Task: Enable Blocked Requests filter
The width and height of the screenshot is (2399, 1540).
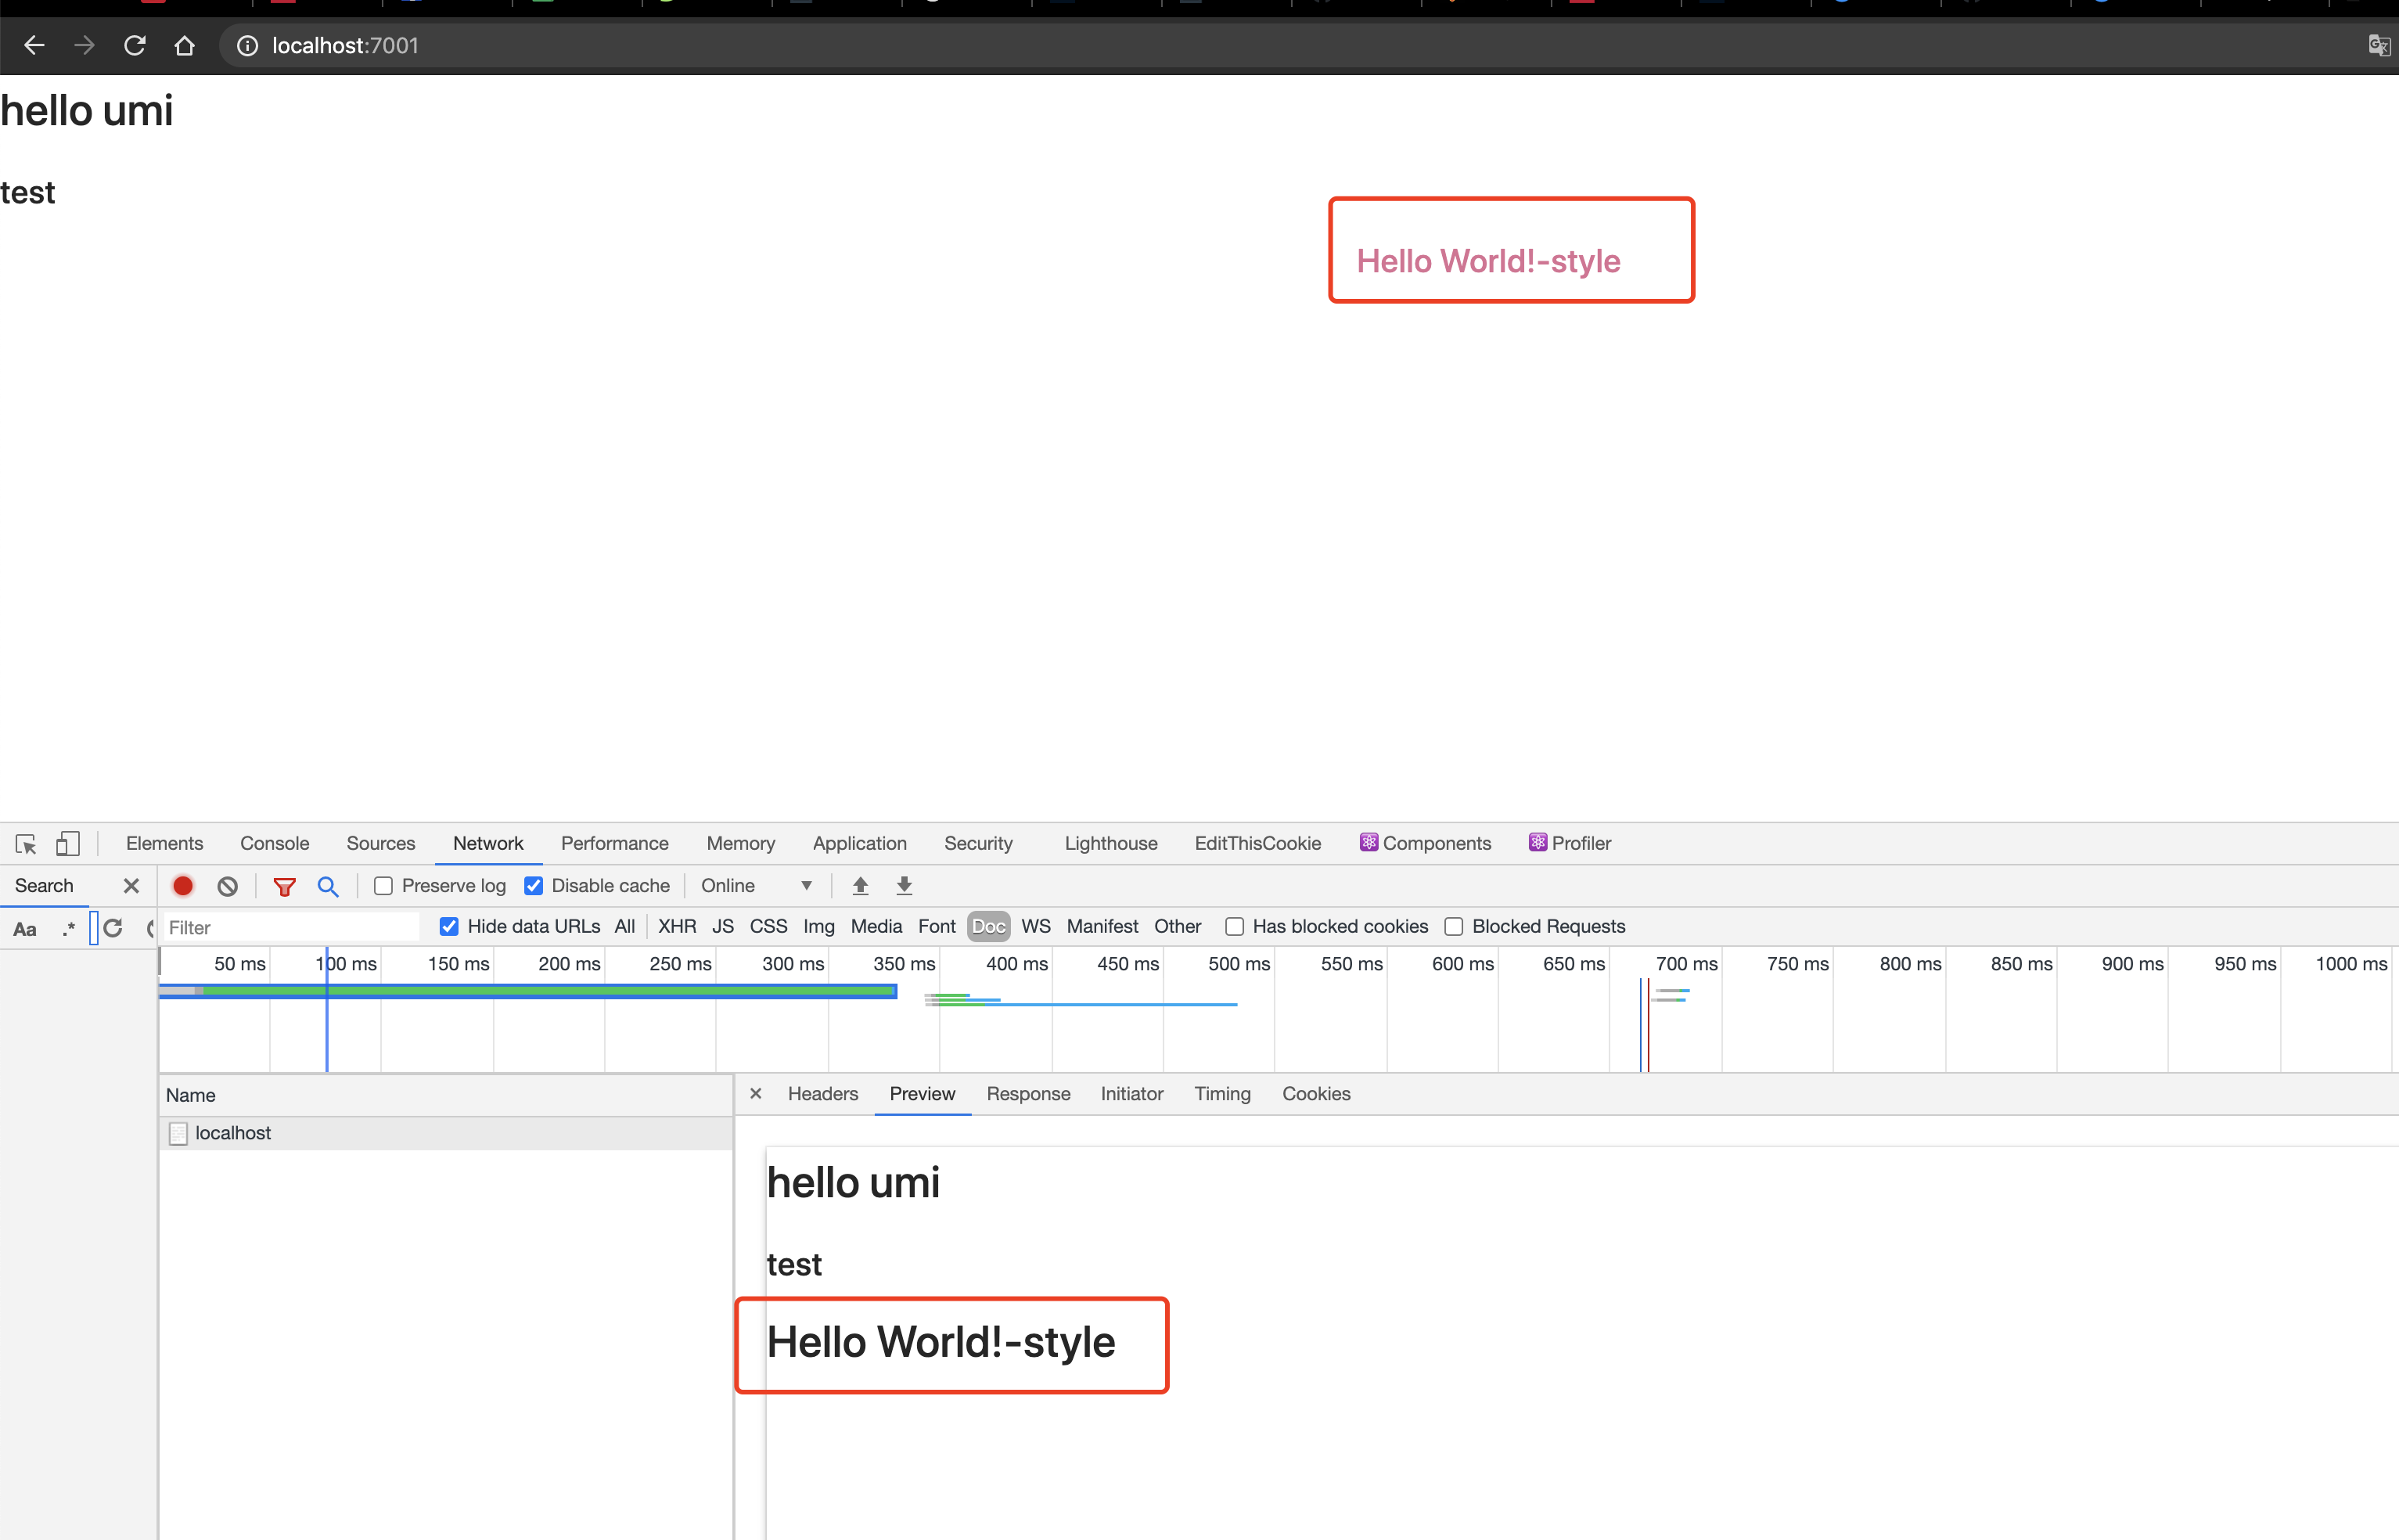Action: 1454,927
